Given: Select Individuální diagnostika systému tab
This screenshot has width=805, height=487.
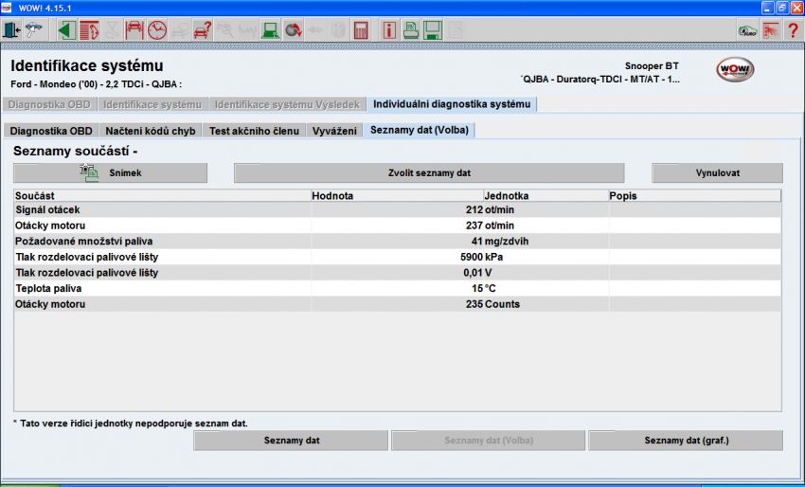Looking at the screenshot, I should (452, 104).
